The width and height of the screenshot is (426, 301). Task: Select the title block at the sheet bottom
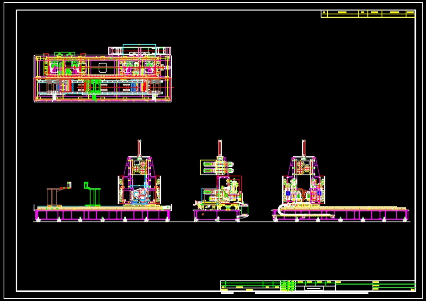(318, 286)
